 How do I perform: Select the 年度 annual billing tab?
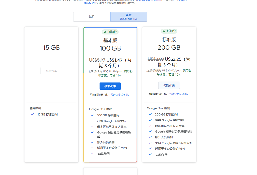click(129, 17)
